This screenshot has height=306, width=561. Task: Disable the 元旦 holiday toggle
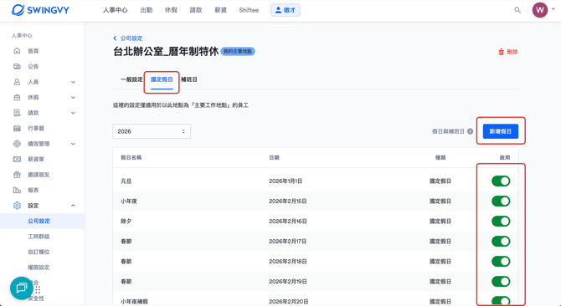(501, 181)
